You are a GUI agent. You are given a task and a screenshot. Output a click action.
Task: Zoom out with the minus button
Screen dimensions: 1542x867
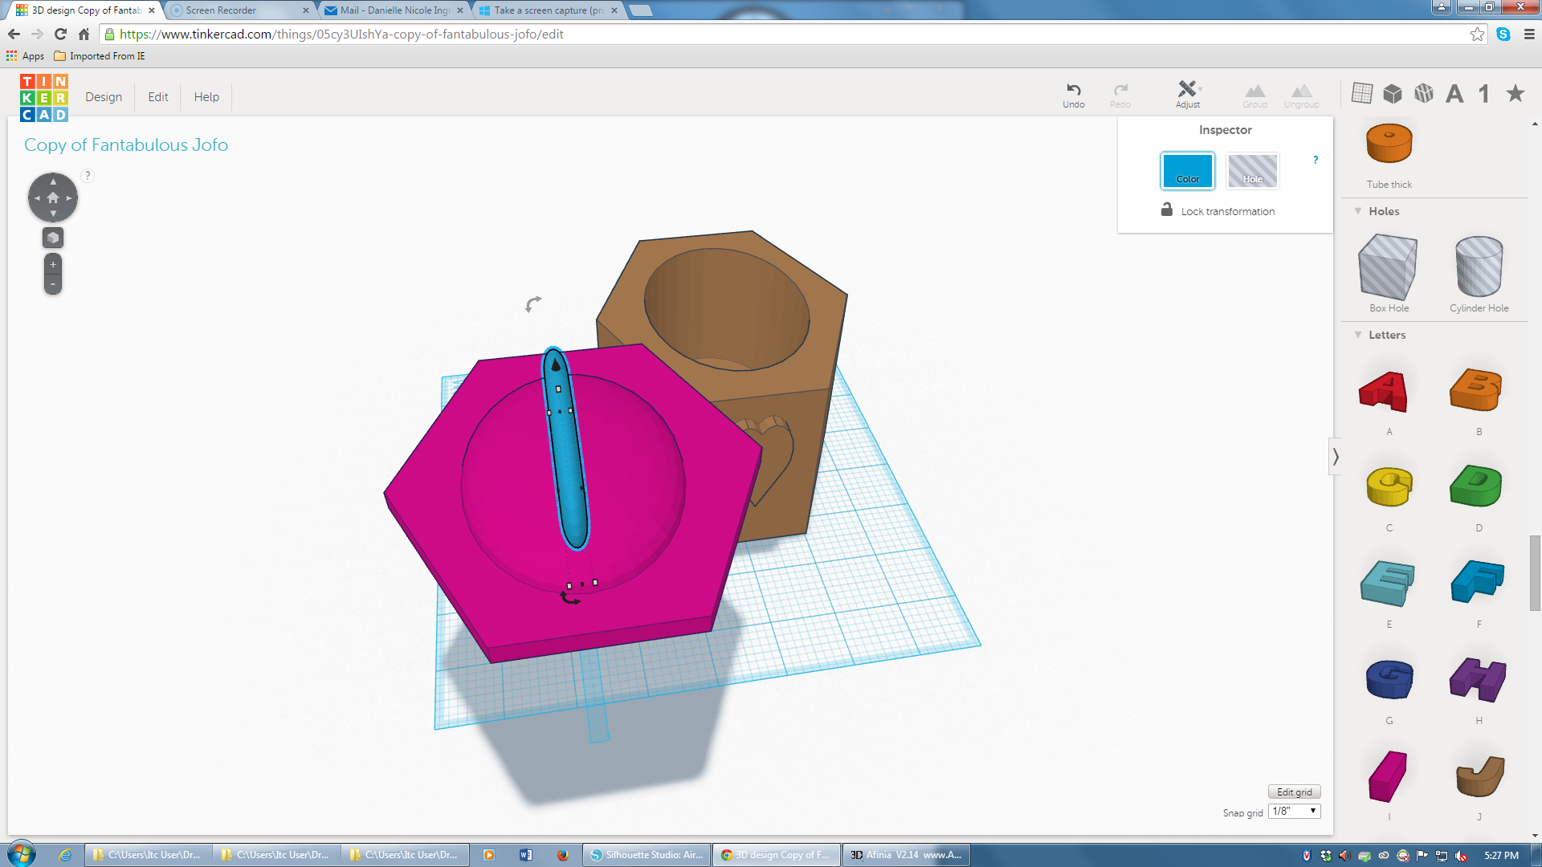pos(53,283)
